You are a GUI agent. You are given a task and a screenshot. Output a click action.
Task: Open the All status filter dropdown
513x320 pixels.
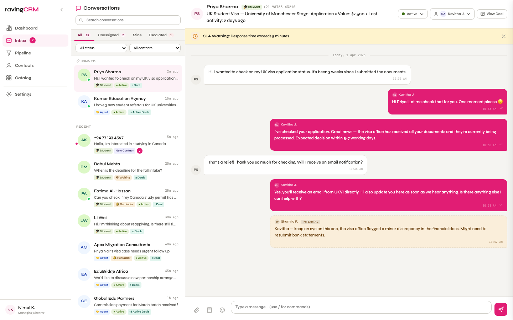[x=101, y=48]
